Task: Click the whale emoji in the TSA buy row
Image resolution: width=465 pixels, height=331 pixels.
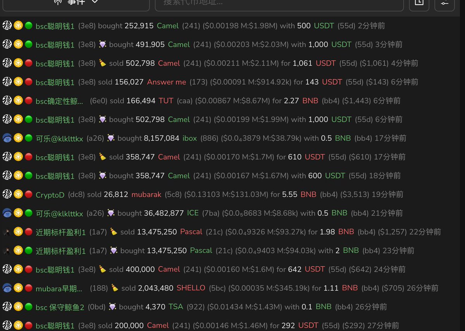Action: coord(112,307)
